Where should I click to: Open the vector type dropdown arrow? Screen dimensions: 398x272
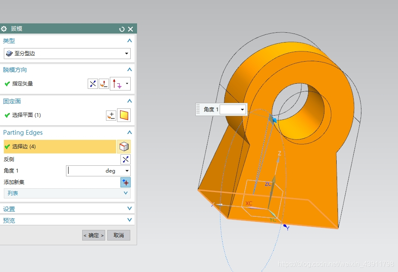pos(127,84)
